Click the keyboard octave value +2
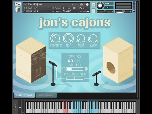The height and width of the screenshot is (114, 152). (x=15, y=107)
